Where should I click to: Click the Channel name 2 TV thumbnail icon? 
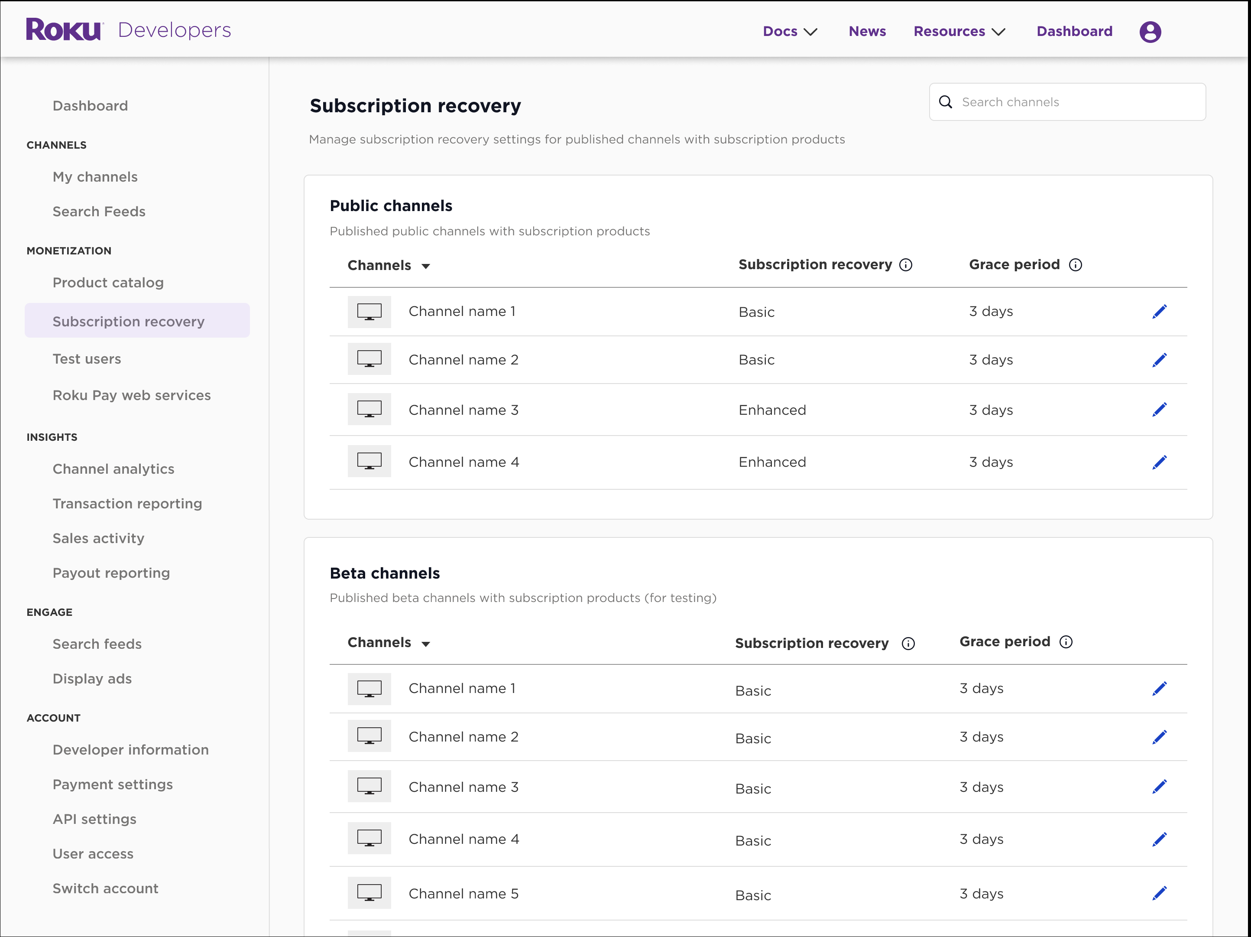(x=369, y=359)
